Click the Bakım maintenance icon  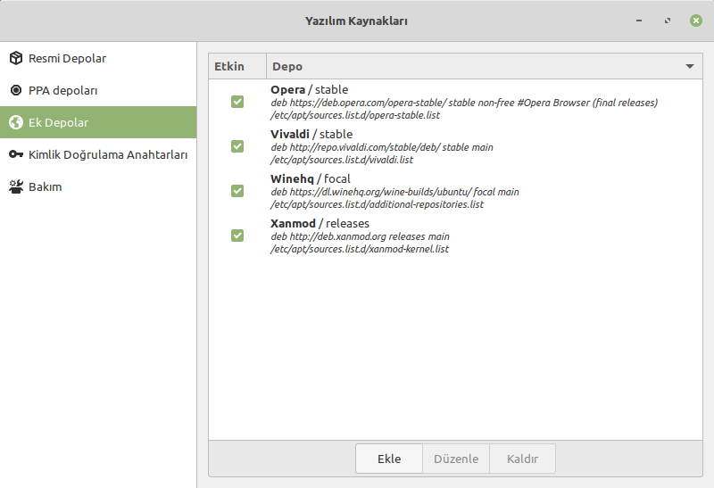click(16, 186)
